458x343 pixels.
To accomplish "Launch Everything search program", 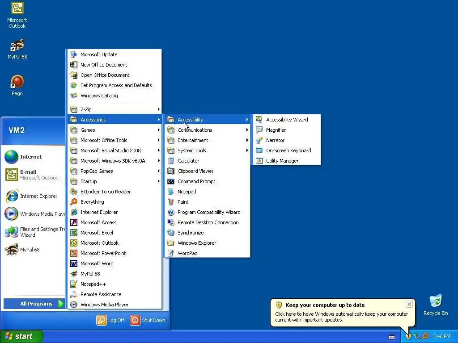I will (114, 202).
